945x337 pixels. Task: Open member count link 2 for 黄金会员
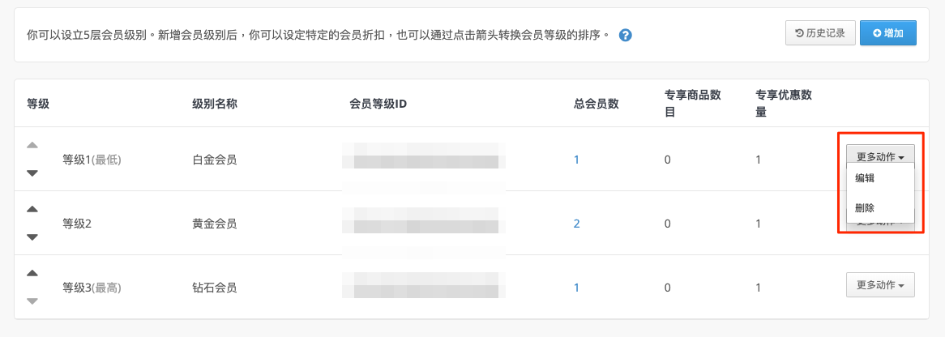pyautogui.click(x=576, y=224)
